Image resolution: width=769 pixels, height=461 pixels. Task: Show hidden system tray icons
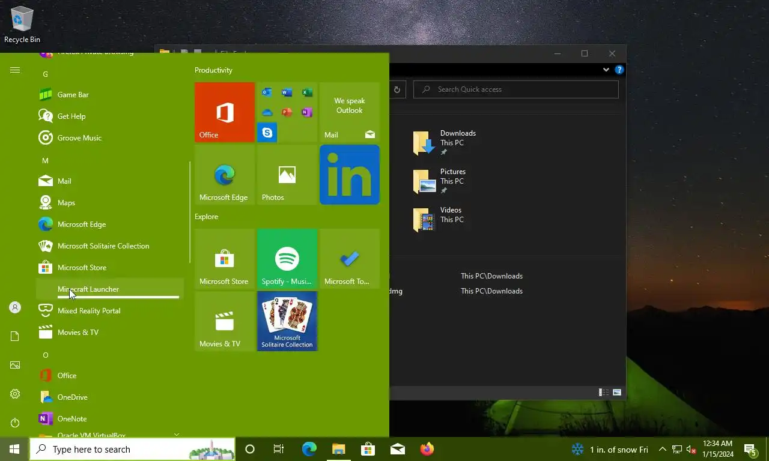tap(662, 450)
